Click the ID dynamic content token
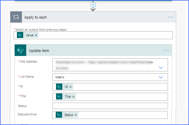 (x=65, y=87)
